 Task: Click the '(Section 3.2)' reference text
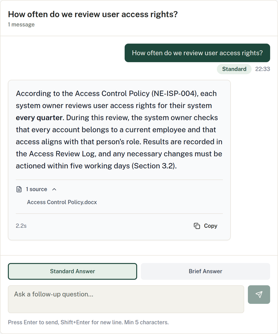154,166
